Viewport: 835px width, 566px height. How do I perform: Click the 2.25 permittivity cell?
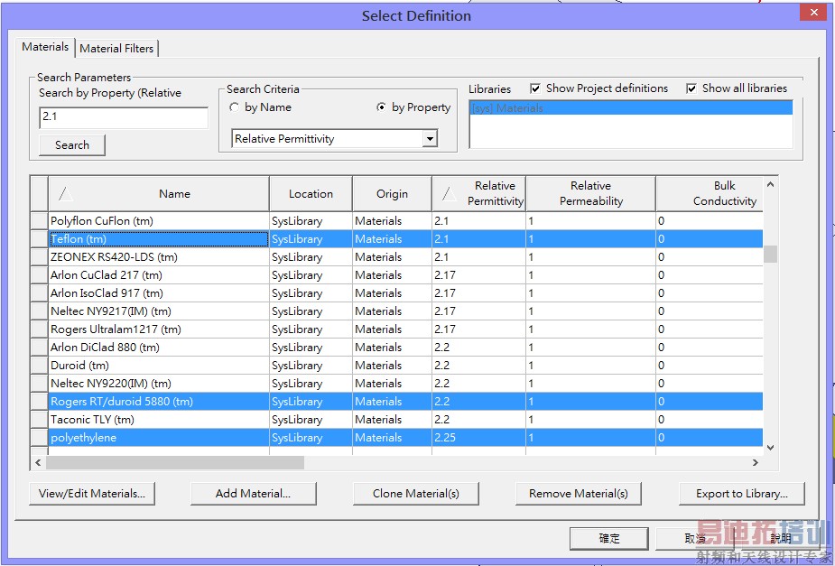click(x=478, y=438)
